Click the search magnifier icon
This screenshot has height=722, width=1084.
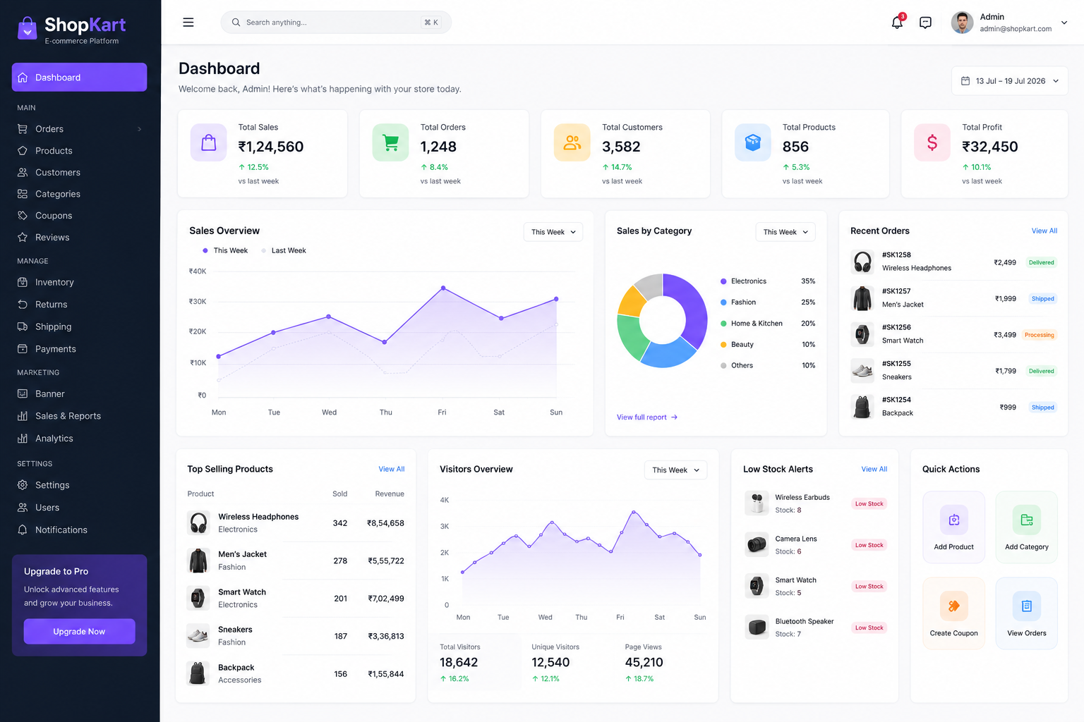point(236,23)
